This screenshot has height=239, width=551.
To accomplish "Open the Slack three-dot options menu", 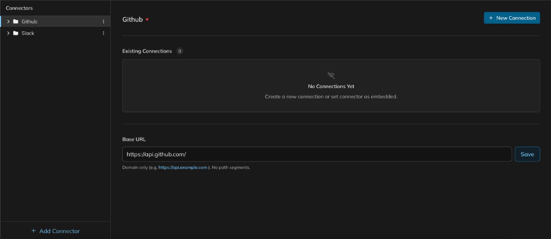I will [103, 33].
